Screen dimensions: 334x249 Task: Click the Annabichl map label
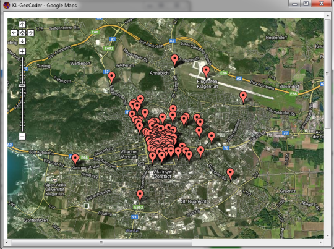click(x=160, y=73)
